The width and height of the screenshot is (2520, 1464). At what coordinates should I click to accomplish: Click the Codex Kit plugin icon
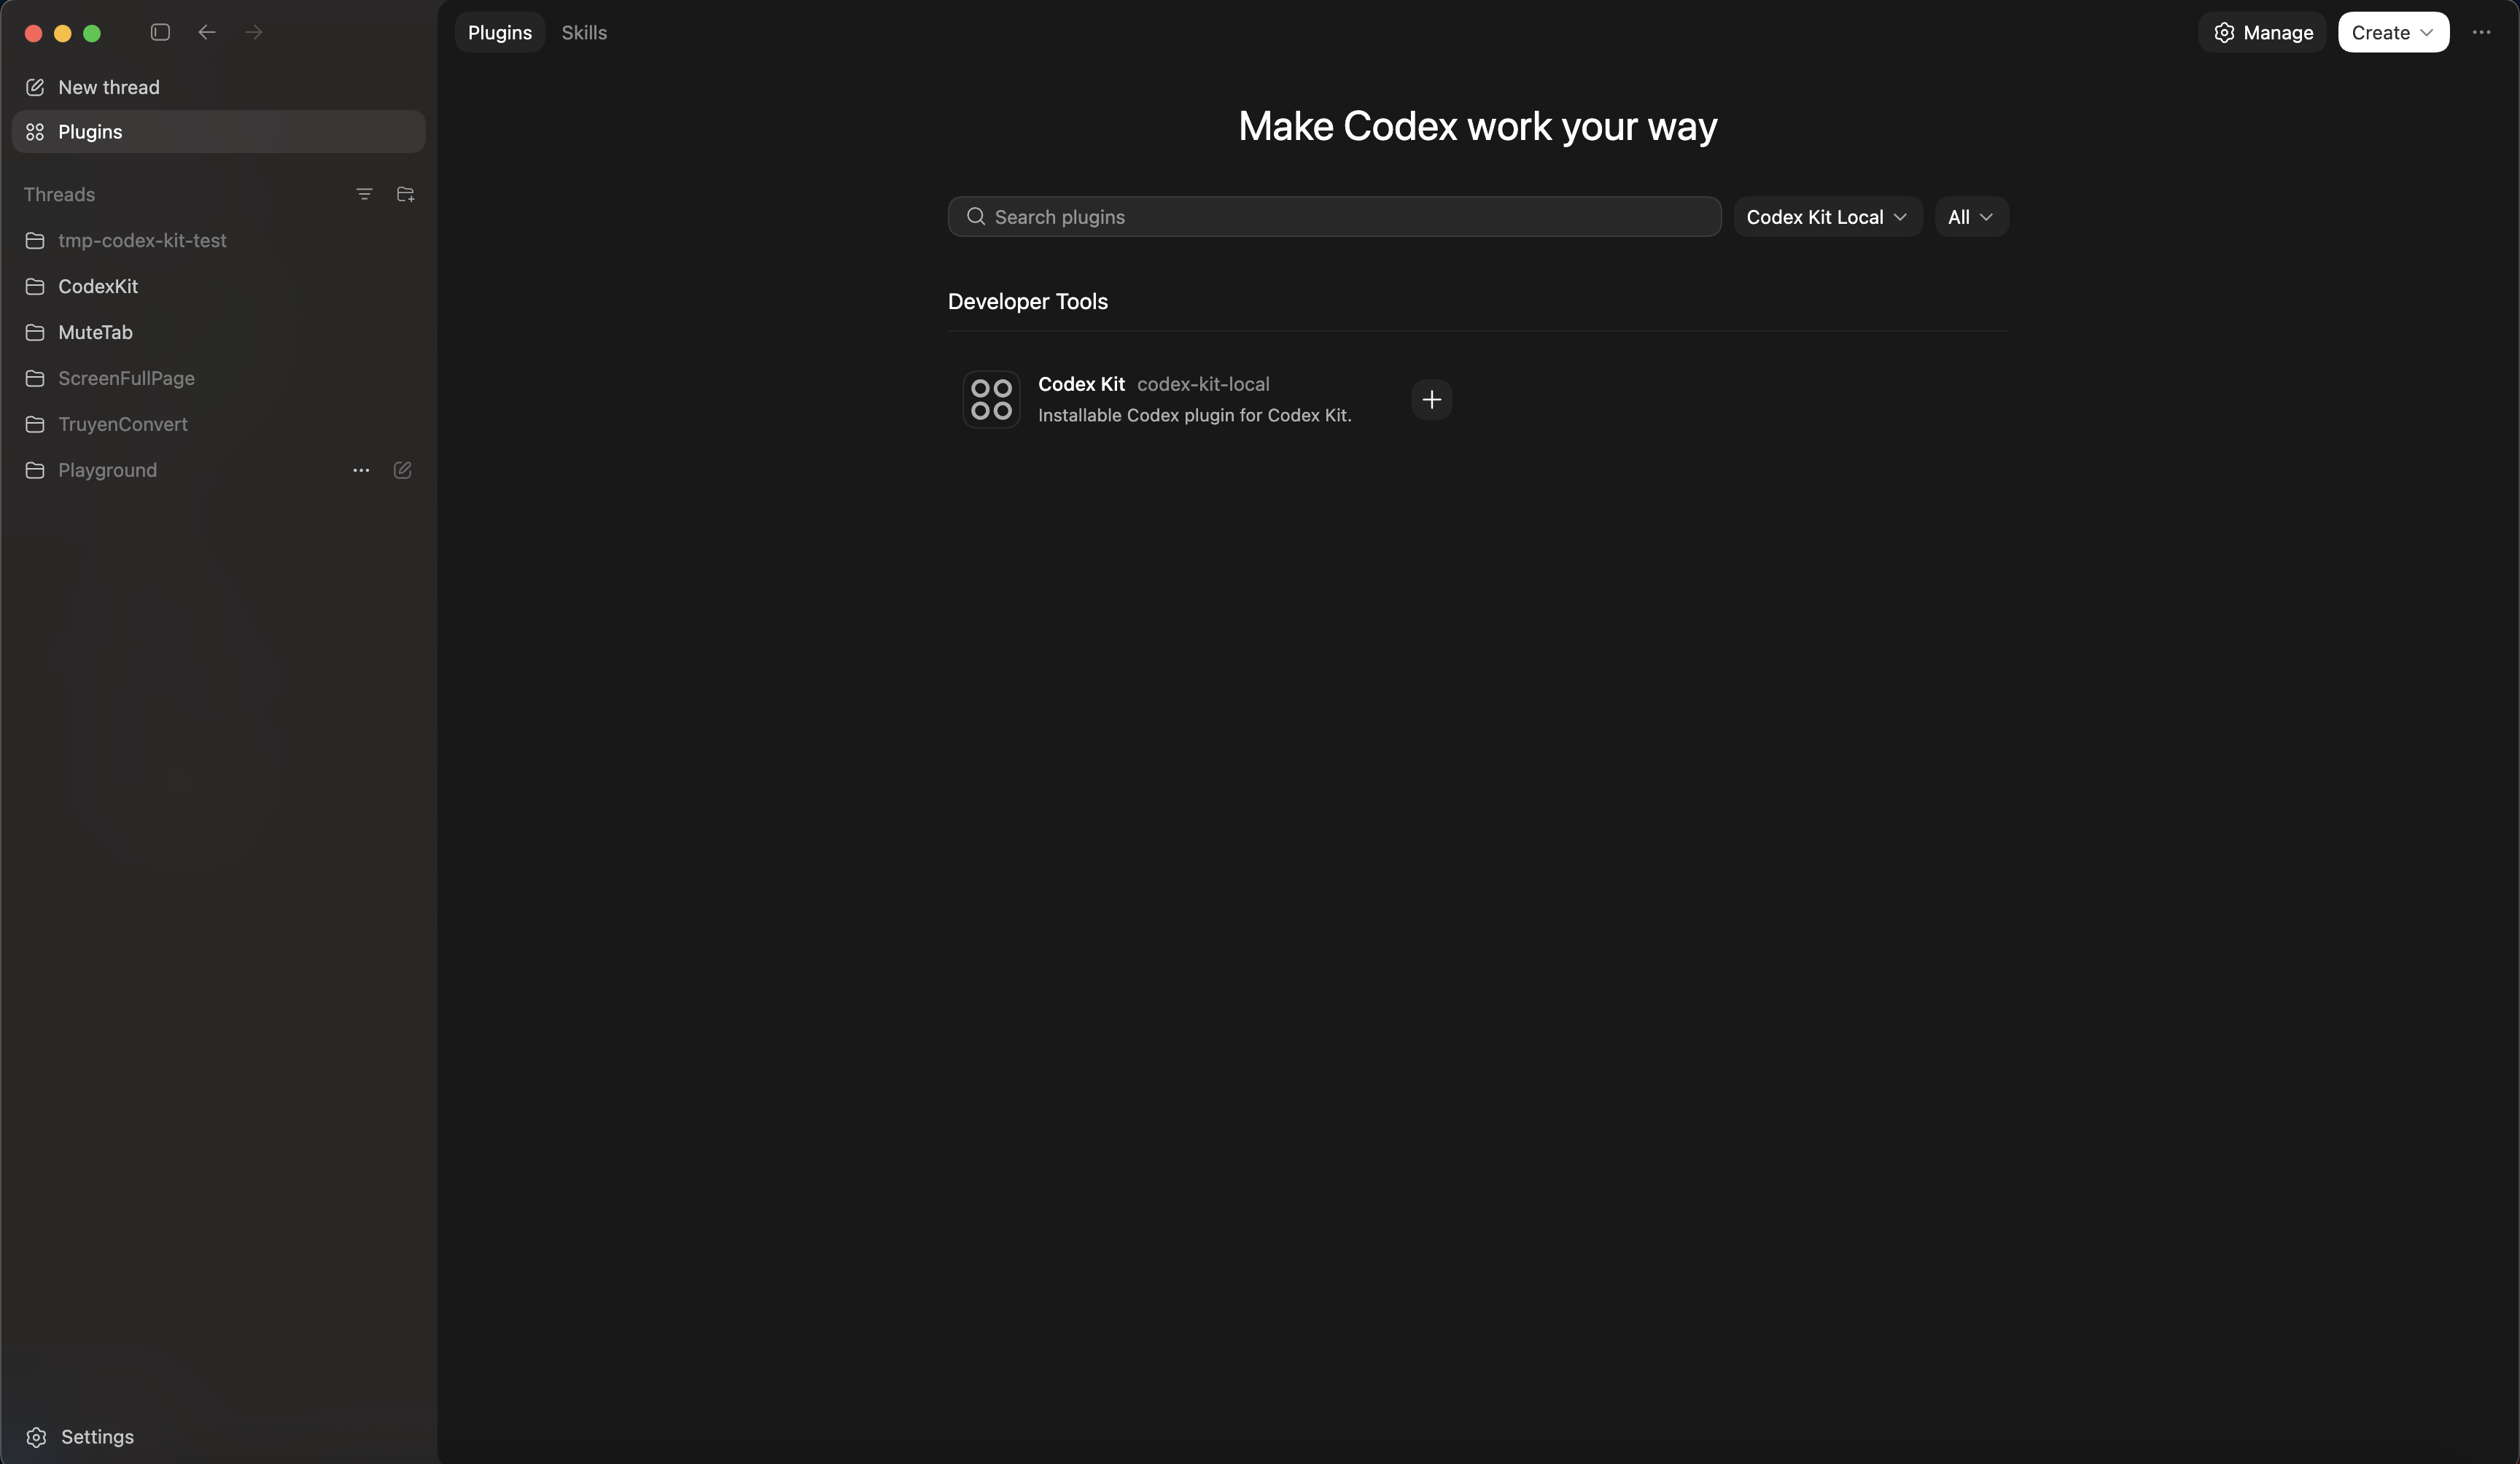point(991,399)
